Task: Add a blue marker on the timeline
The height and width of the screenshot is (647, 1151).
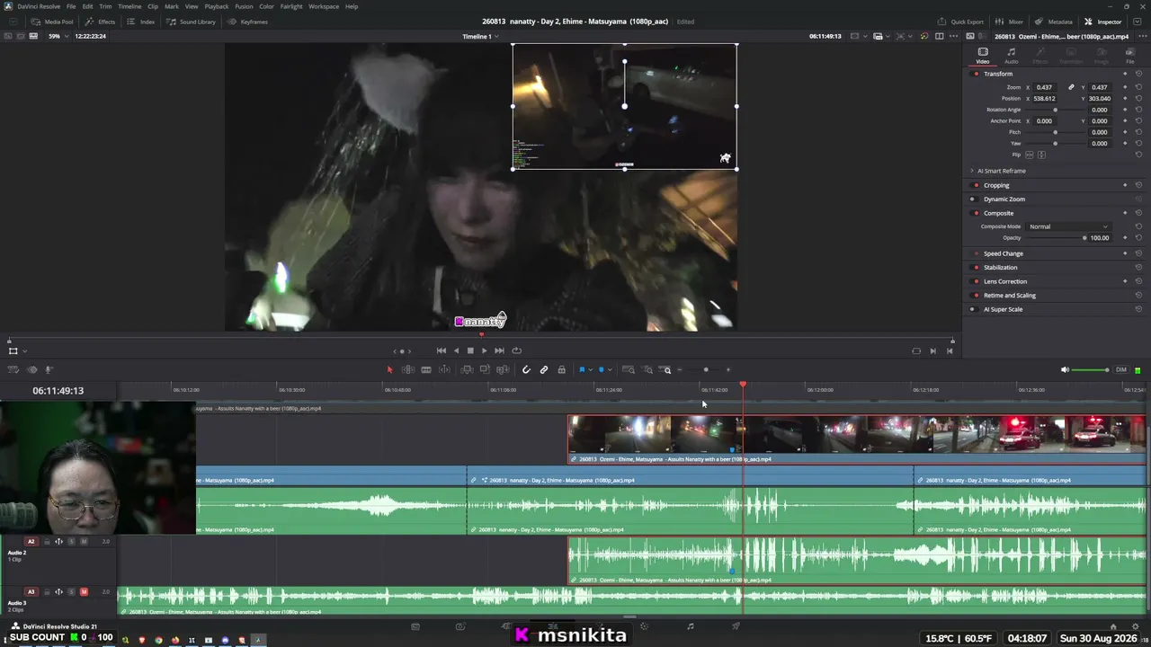Action: 602,369
